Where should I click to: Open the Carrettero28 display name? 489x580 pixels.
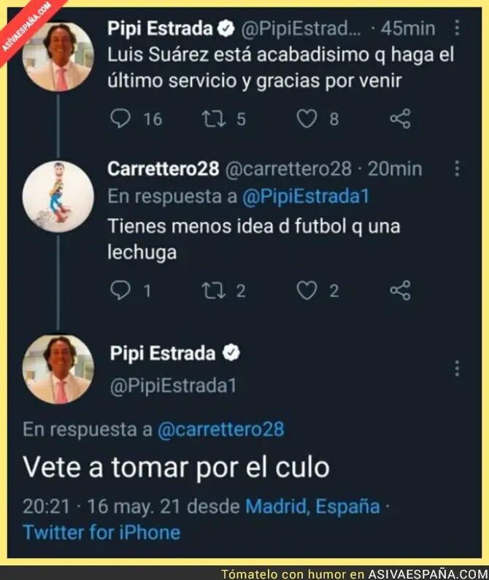pyautogui.click(x=163, y=169)
